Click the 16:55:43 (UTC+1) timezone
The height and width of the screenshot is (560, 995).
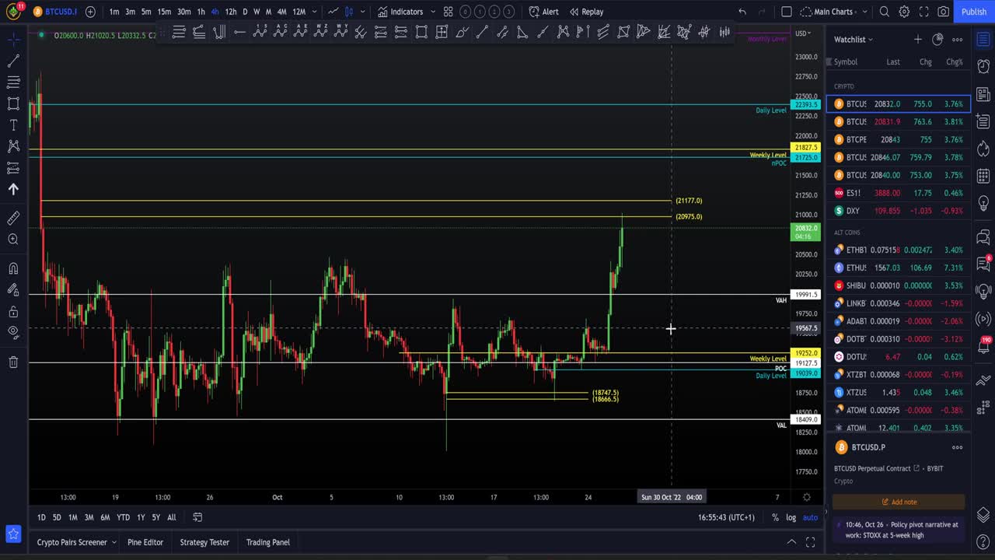726,517
